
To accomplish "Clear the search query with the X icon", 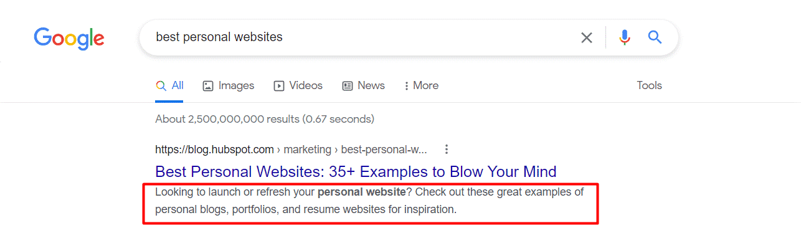I will click(x=587, y=38).
